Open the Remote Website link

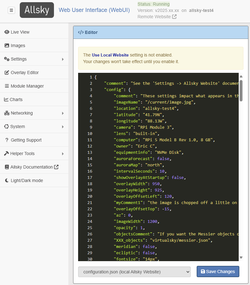pyautogui.click(x=157, y=17)
